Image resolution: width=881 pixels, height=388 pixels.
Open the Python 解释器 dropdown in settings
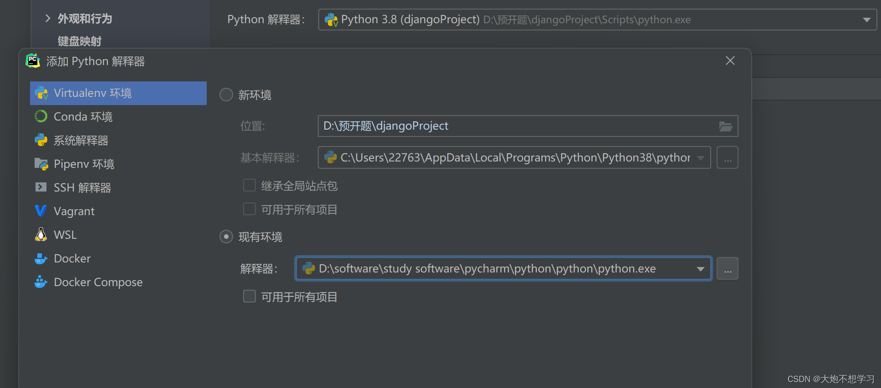click(866, 20)
